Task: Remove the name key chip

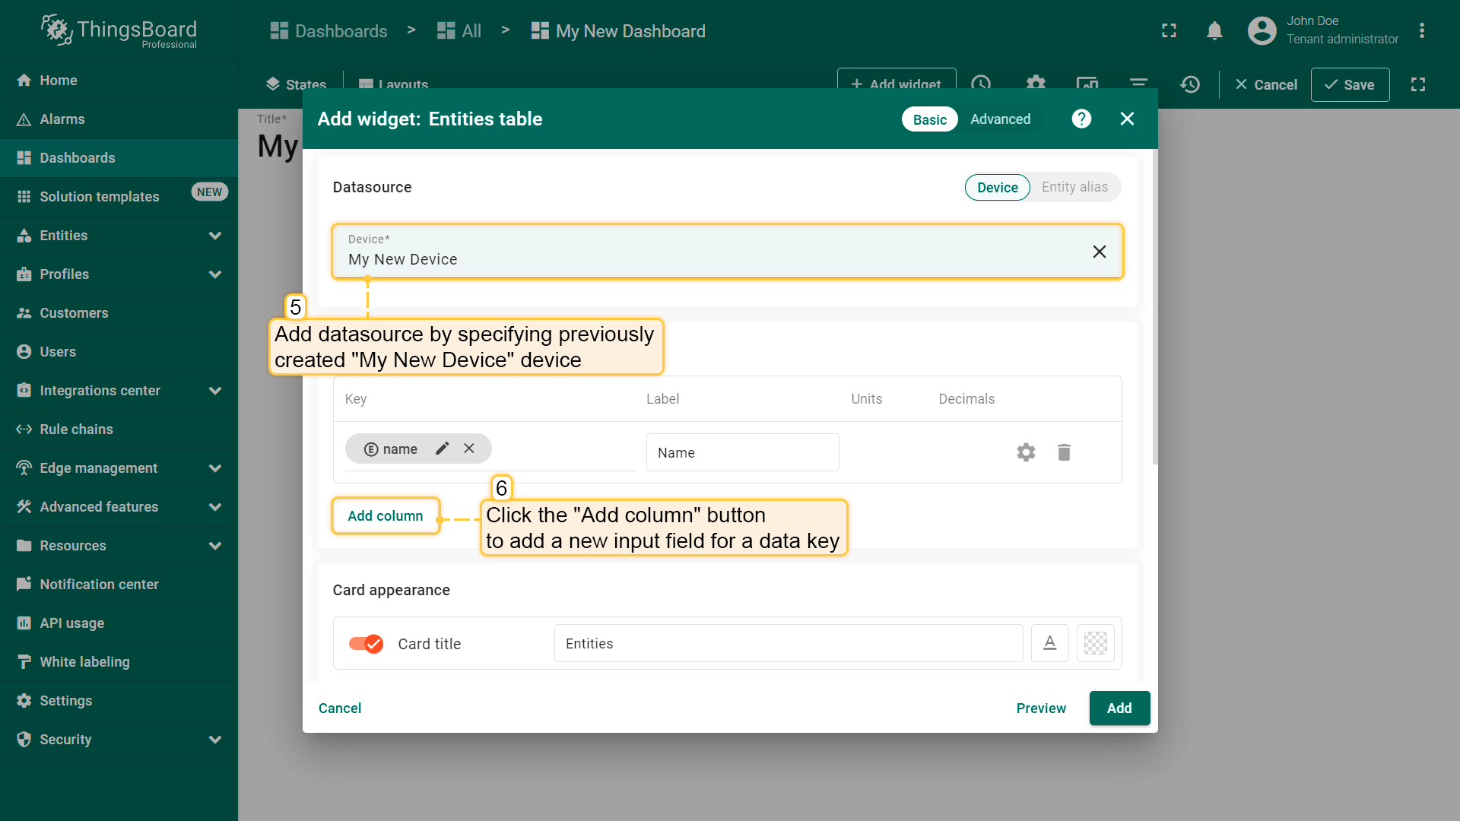Action: point(469,449)
